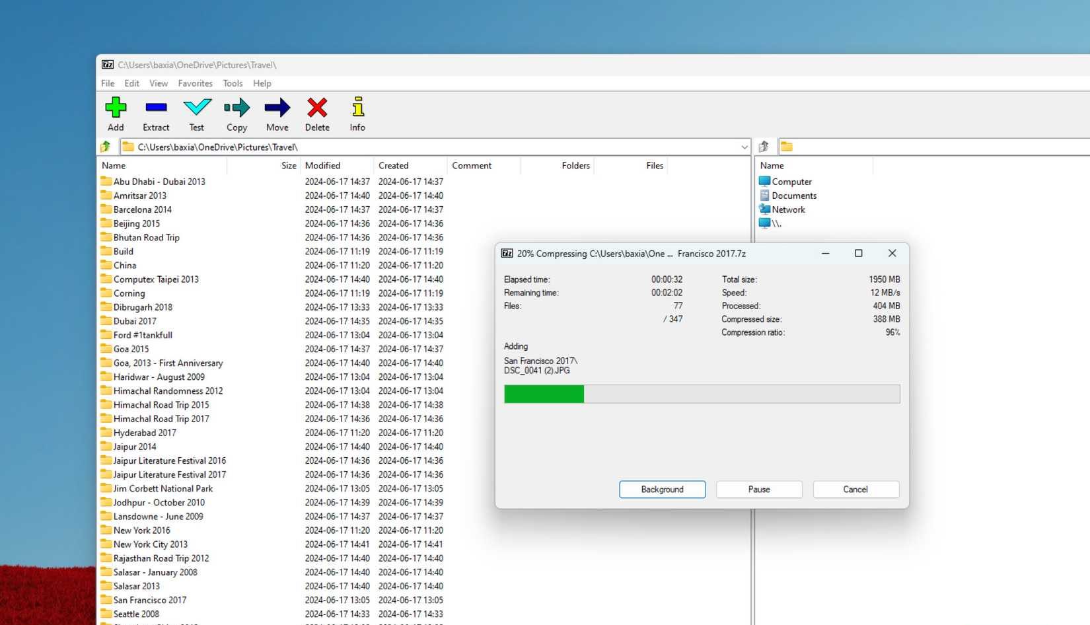Viewport: 1090px width, 625px height.
Task: Select the Barcelona 2014 folder
Action: pos(143,209)
